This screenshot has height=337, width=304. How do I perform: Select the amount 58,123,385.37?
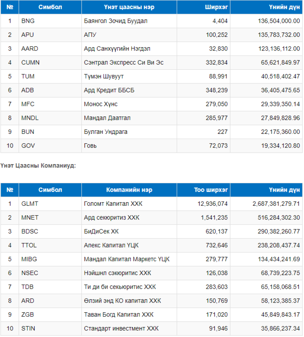(280, 300)
